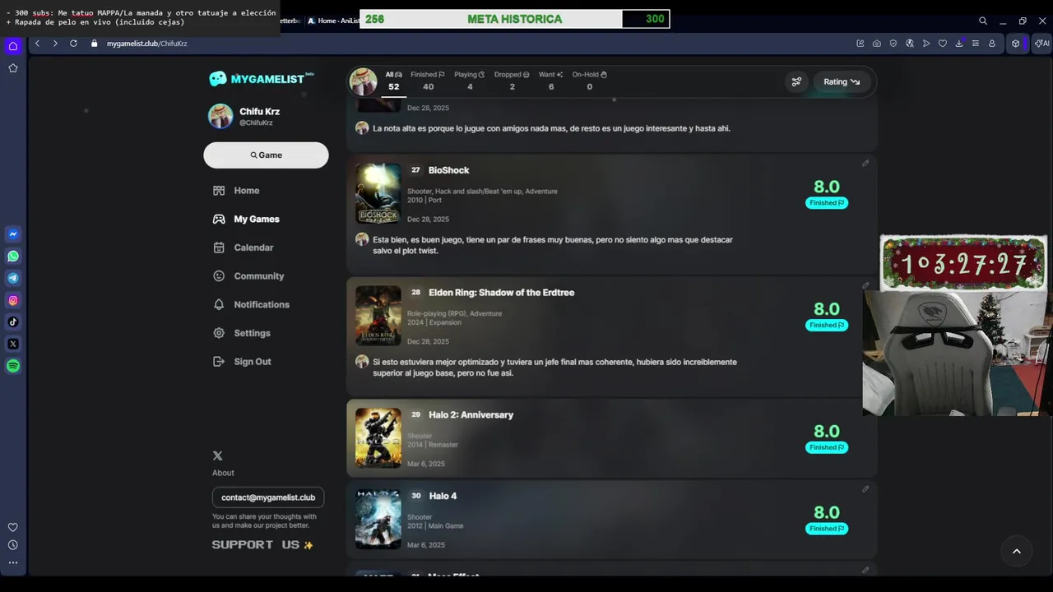
Task: Click the Finished badge on Halo 4
Action: tap(827, 529)
